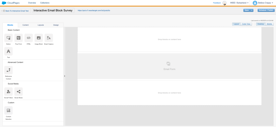The image size is (276, 127).
Task: Select the Image Block icon
Action: 39,38
